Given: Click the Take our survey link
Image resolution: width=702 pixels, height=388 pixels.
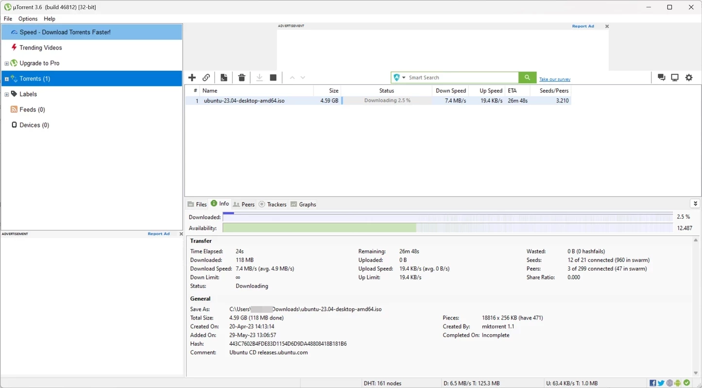Looking at the screenshot, I should point(554,79).
